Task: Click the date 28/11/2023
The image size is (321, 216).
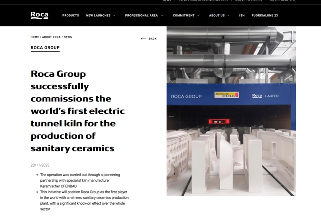Action: pyautogui.click(x=40, y=165)
